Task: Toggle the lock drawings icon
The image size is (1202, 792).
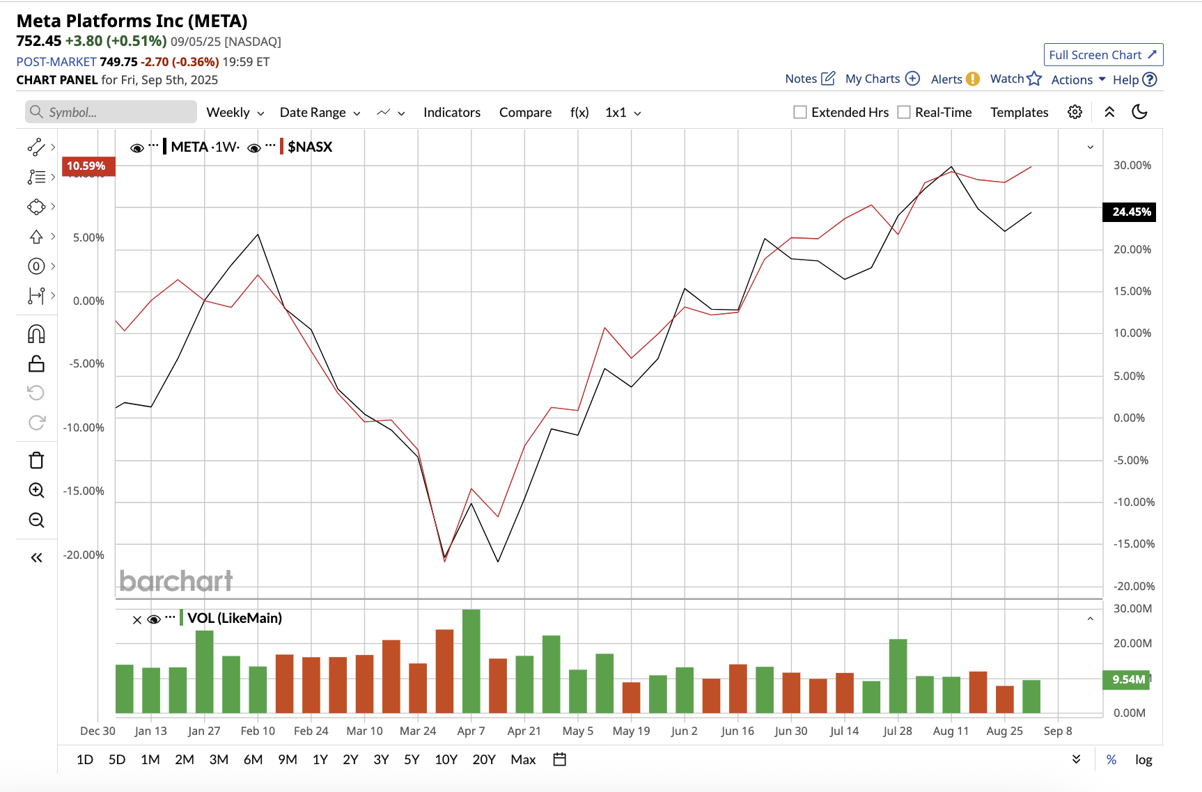Action: coord(36,363)
